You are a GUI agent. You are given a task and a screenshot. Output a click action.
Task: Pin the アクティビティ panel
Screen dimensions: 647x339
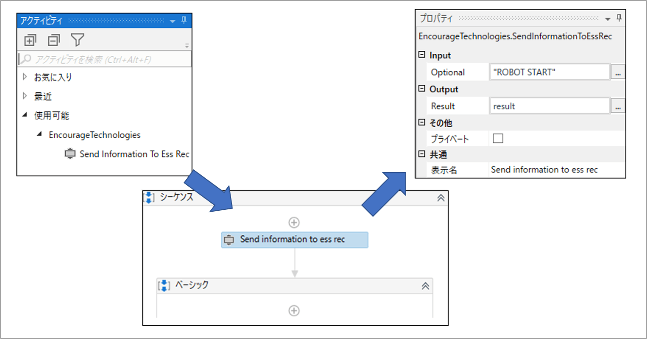tap(184, 20)
